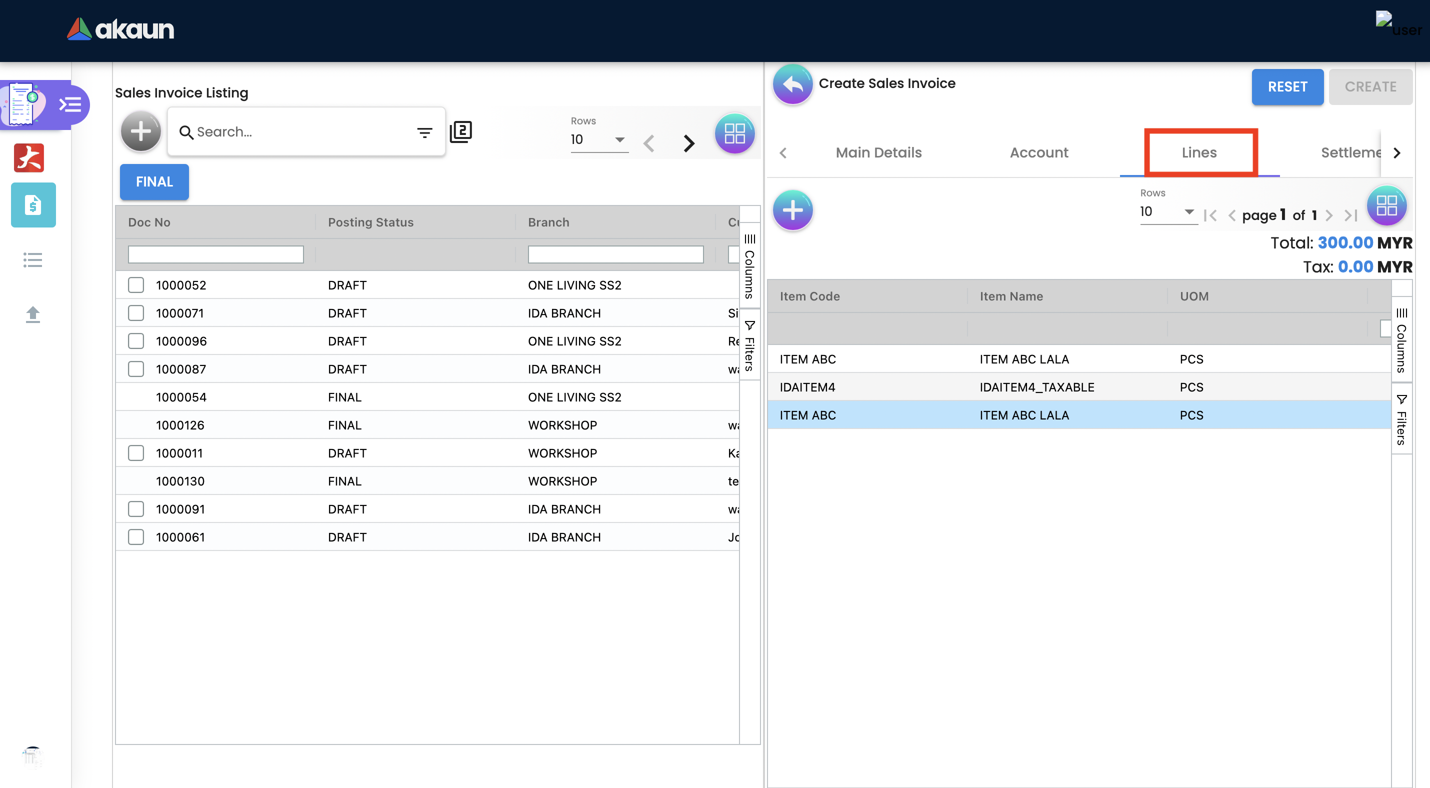This screenshot has height=788, width=1430.
Task: Click the gray add invoice plus button
Action: click(x=140, y=131)
